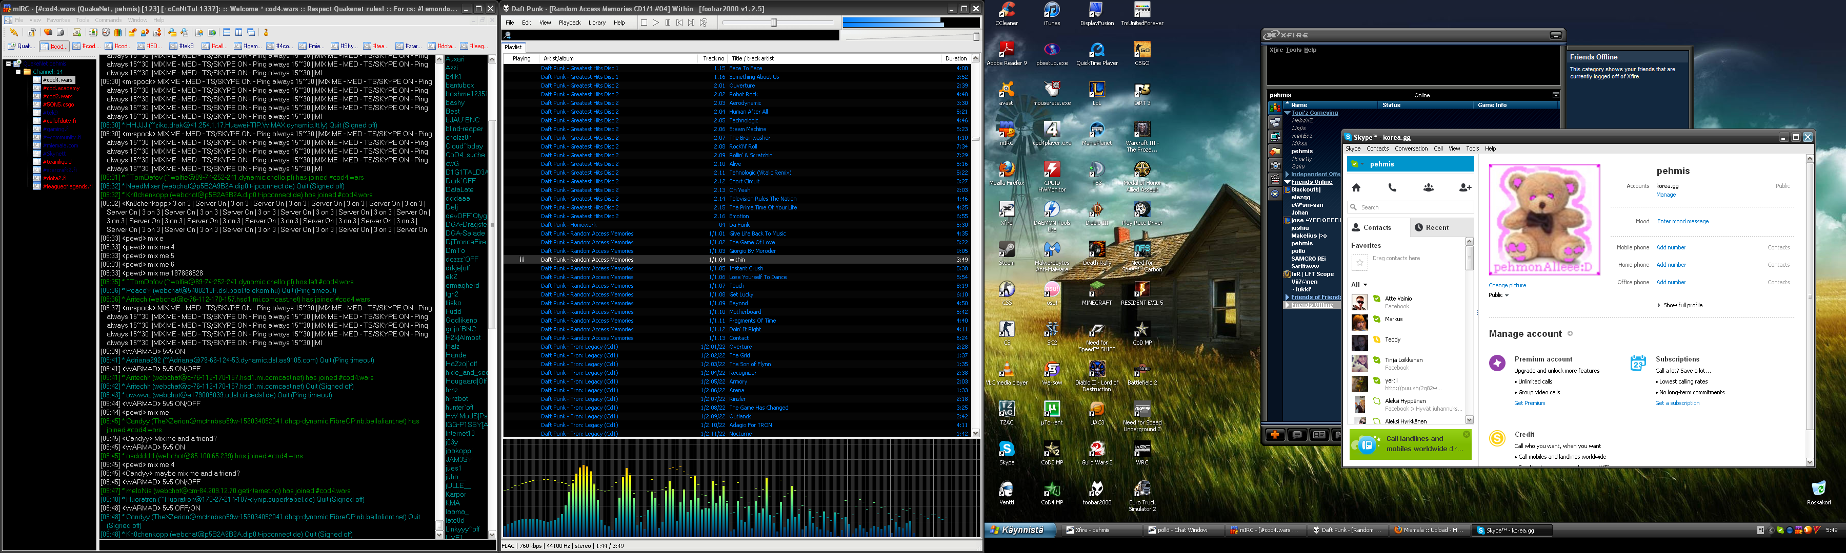Open mIRC Favorites menu
The image size is (1846, 553).
click(58, 20)
